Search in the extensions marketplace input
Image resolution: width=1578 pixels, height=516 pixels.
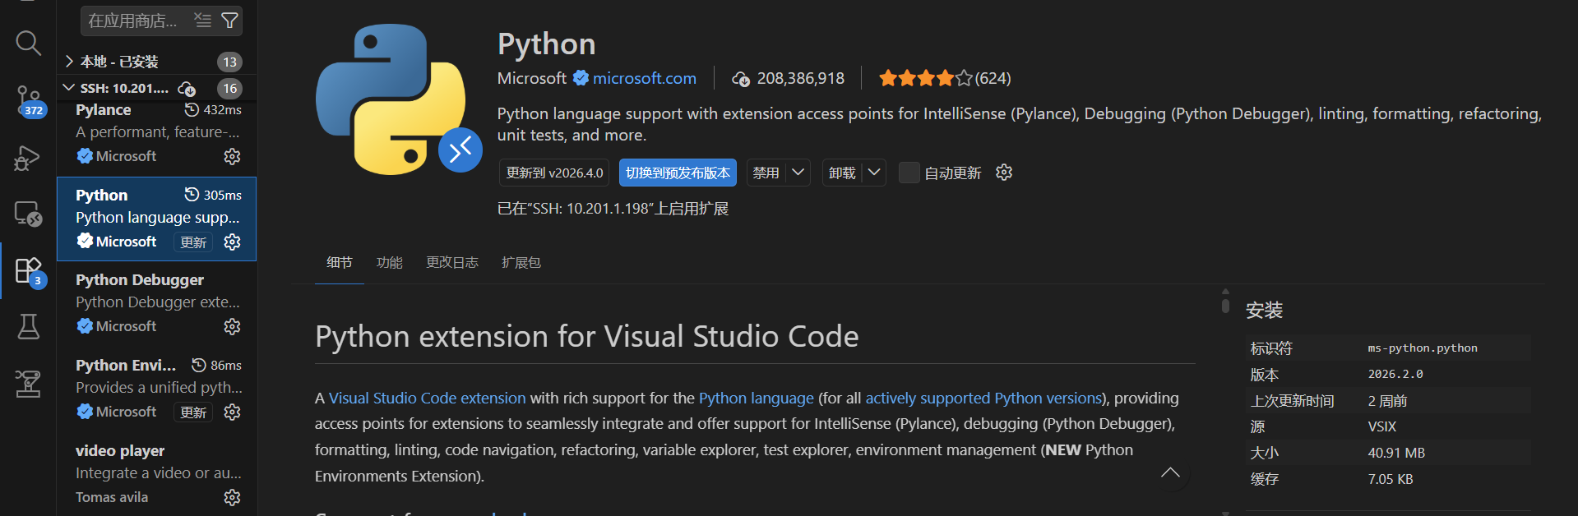(136, 21)
